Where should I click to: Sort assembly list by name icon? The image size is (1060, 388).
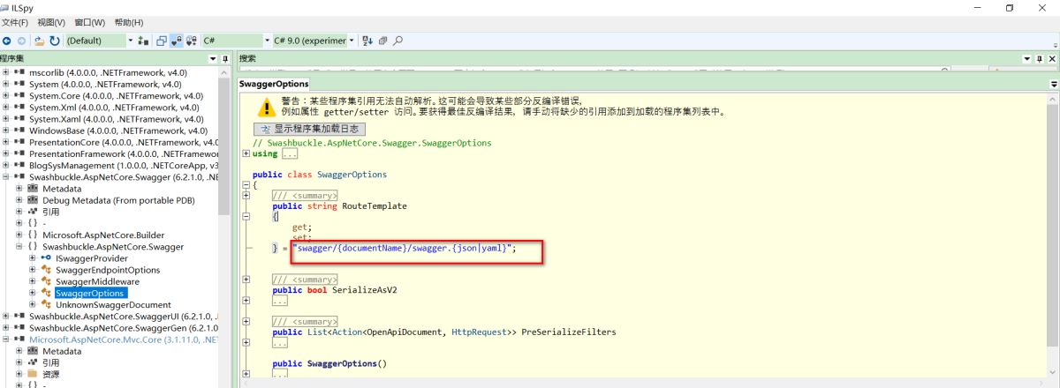(367, 41)
